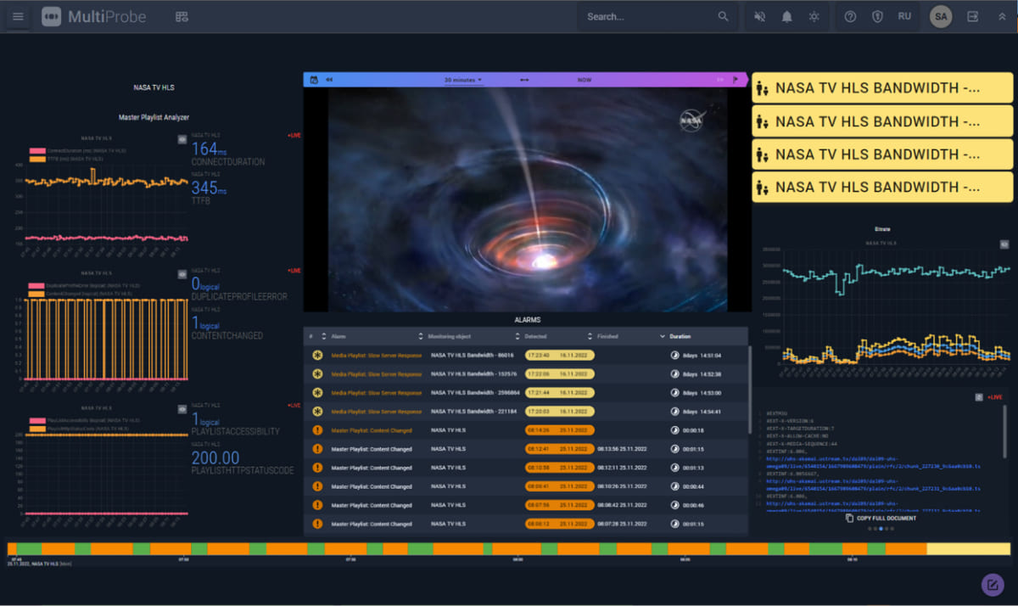Switch interface language via the RU selector

pyautogui.click(x=904, y=16)
